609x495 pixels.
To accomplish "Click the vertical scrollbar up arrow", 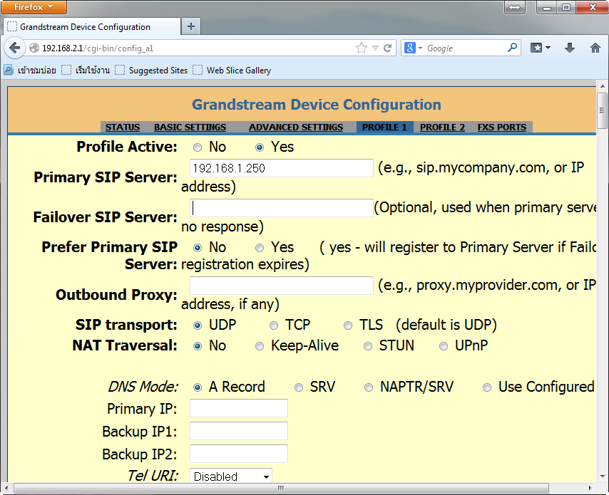I will [x=602, y=86].
